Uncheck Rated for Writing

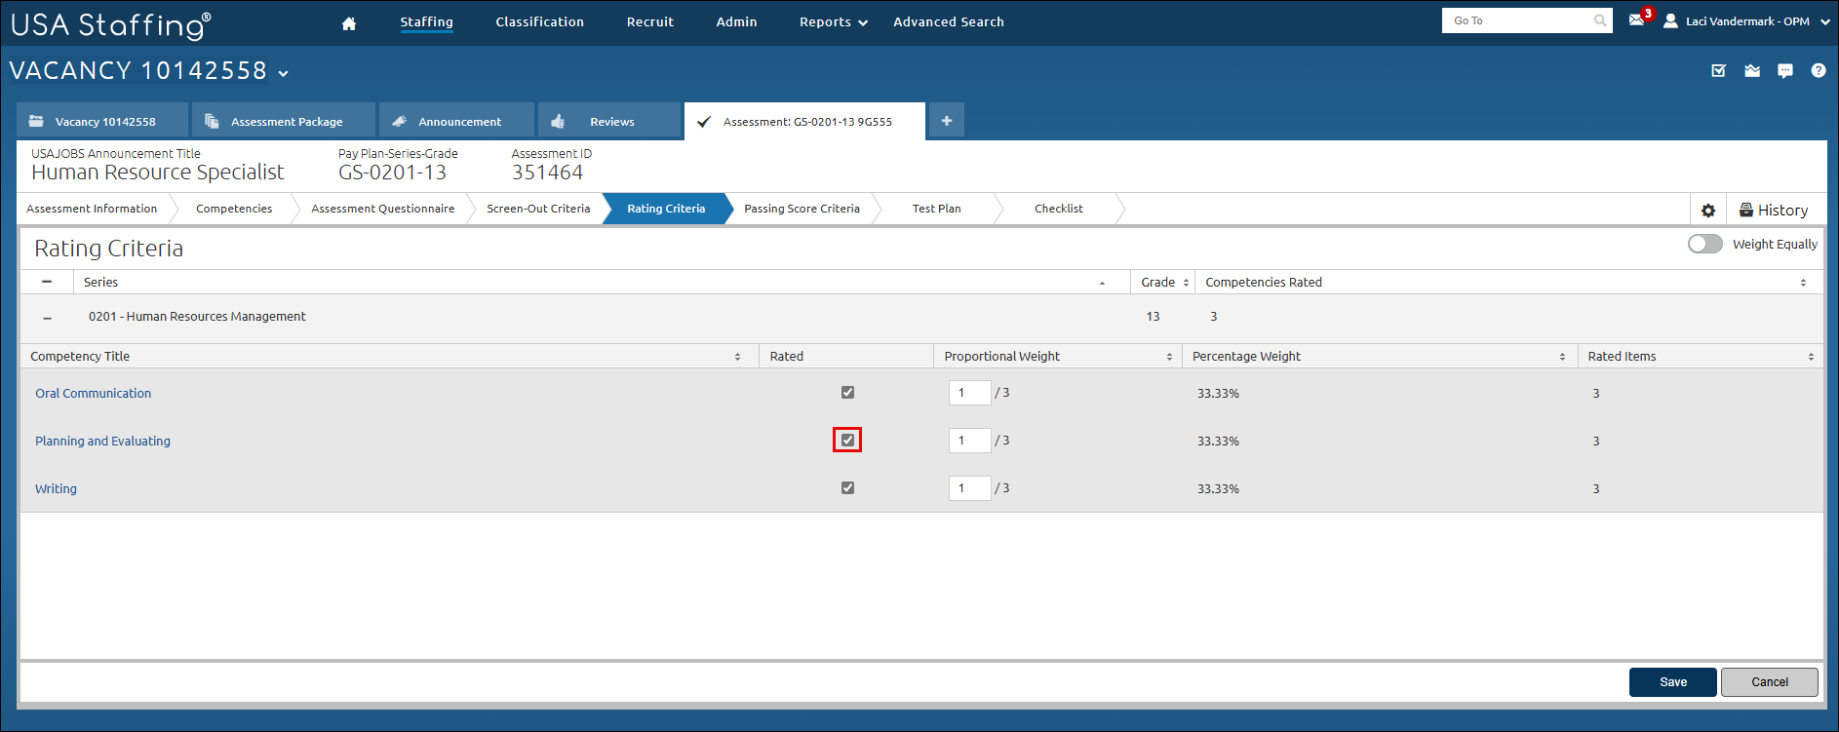[x=847, y=488]
